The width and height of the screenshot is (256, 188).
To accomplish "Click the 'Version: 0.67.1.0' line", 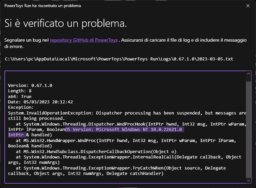I will point(30,86).
